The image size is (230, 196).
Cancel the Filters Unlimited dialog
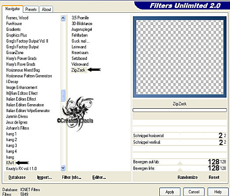[x=194, y=192]
